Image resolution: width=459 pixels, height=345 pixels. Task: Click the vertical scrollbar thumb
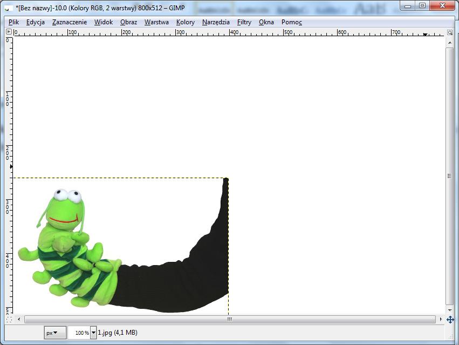450,176
